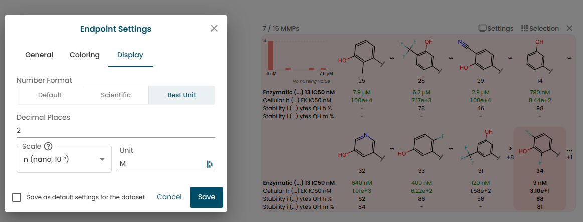Click the 790 nM enzymatic value for compound 14
This screenshot has width=583, height=222.
coord(540,92)
